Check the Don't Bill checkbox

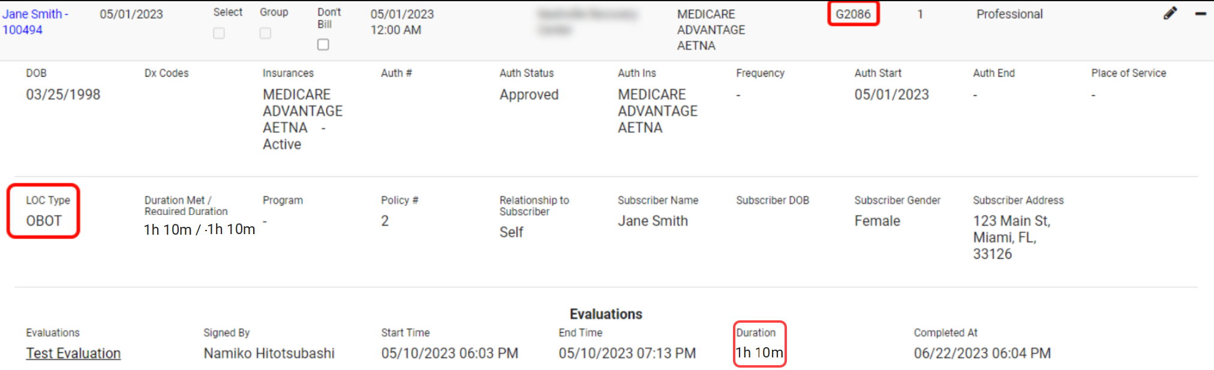point(323,44)
